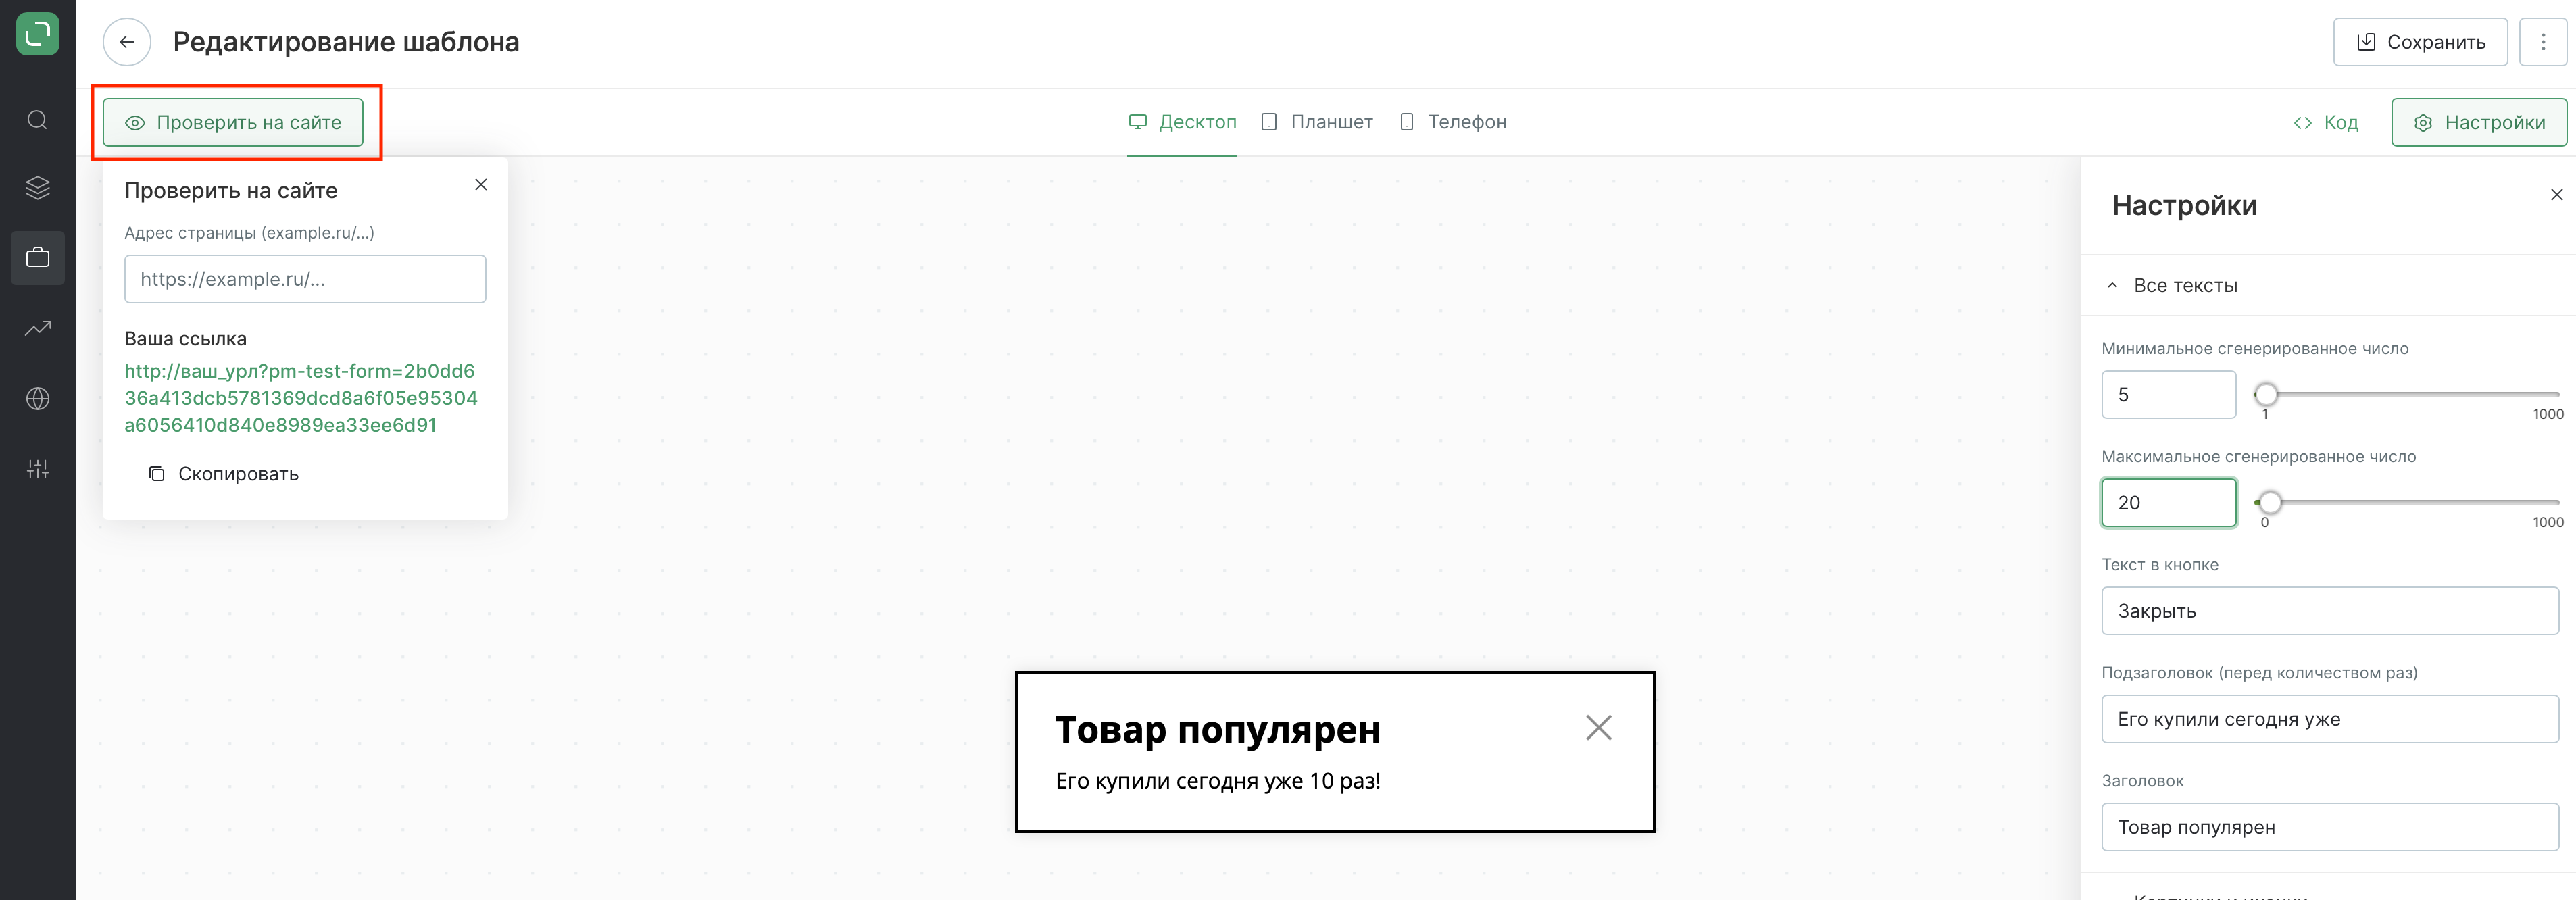Click the globe icon in the sidebar
2576x900 pixels.
click(38, 399)
